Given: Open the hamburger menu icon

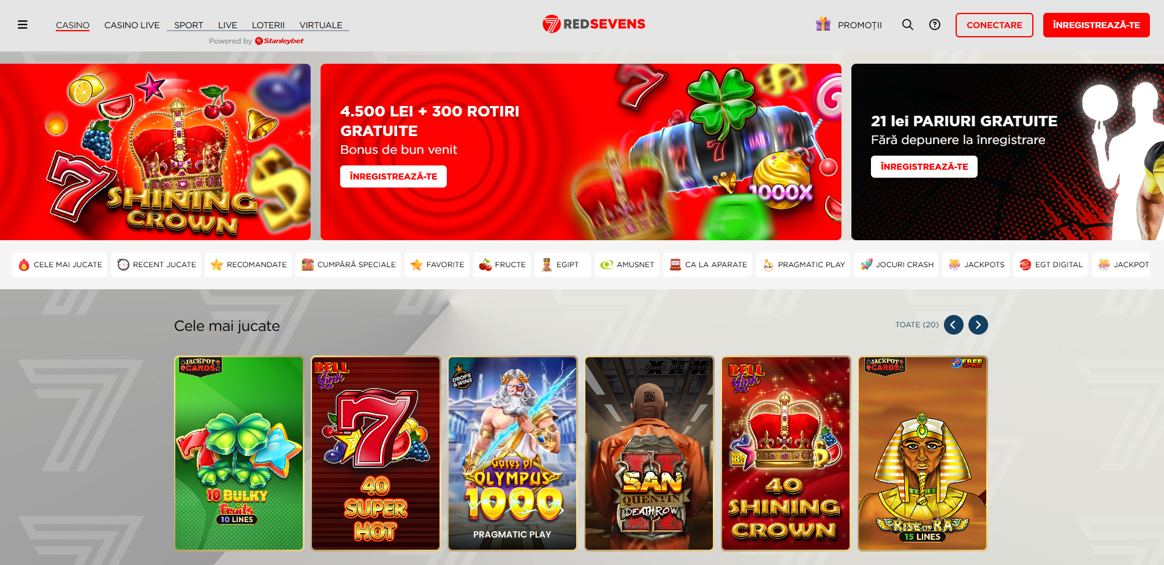Looking at the screenshot, I should coord(23,25).
